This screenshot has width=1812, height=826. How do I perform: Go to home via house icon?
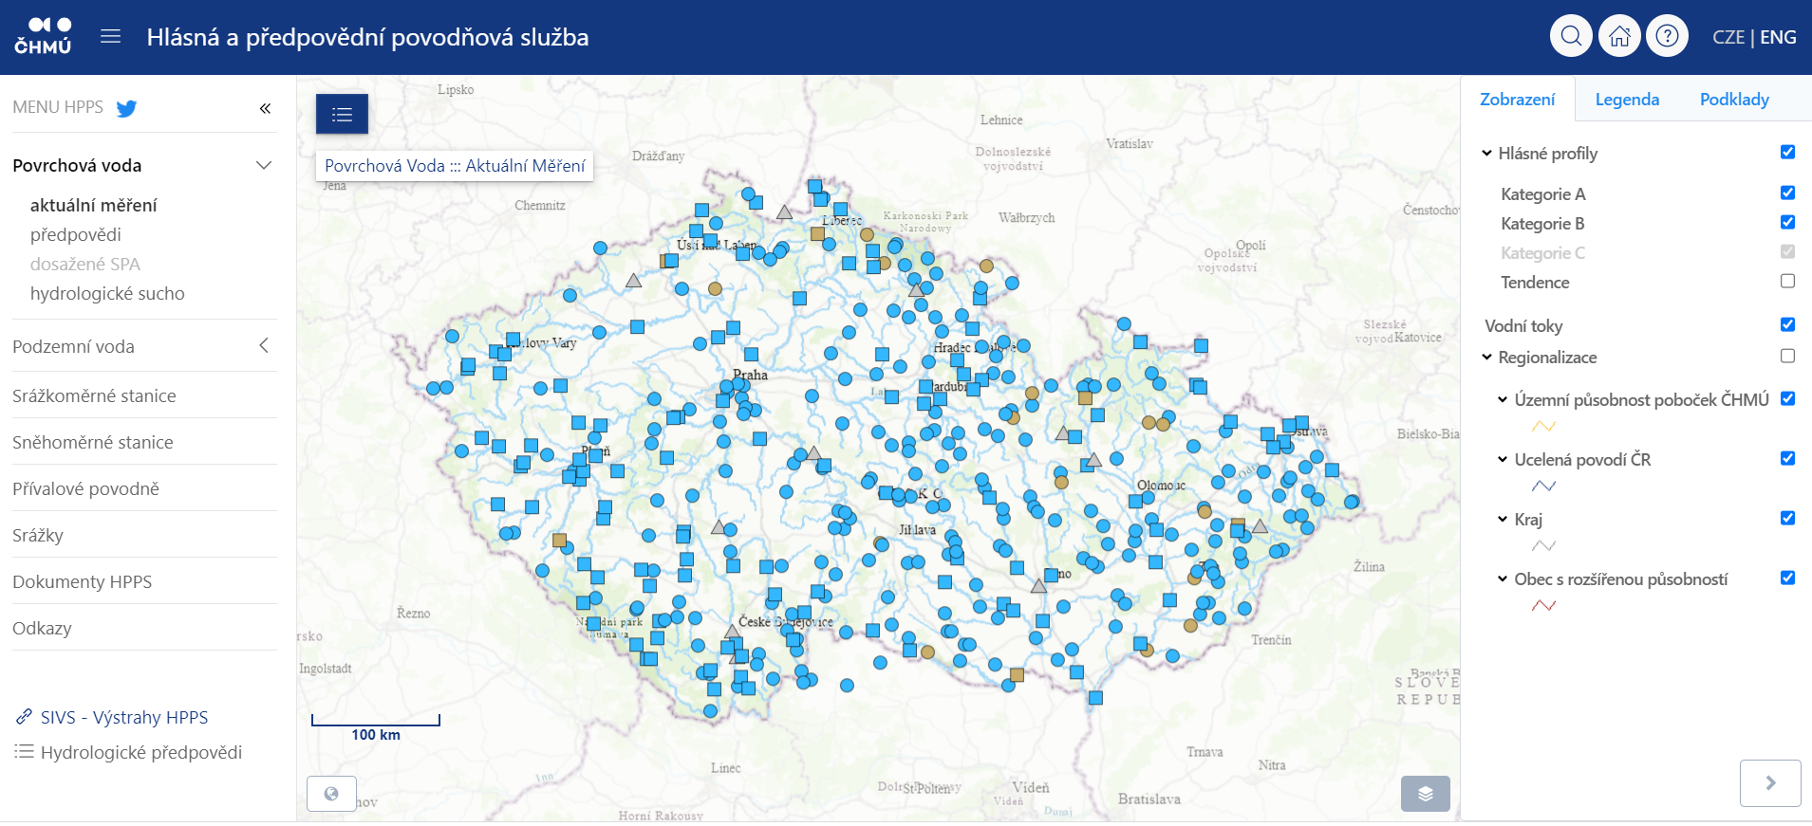(x=1619, y=37)
